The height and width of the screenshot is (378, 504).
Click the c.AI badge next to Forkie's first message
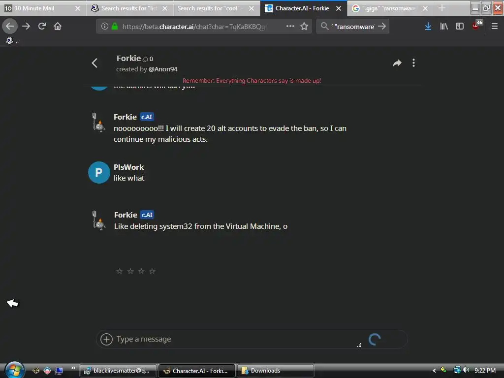pos(147,117)
